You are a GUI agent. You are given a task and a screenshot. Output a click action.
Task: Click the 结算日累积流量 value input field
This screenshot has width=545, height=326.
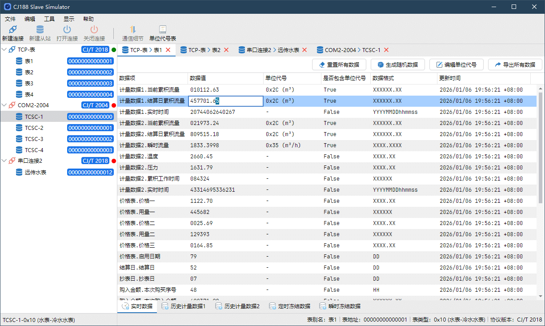click(226, 101)
